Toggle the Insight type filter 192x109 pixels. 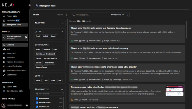point(46,36)
